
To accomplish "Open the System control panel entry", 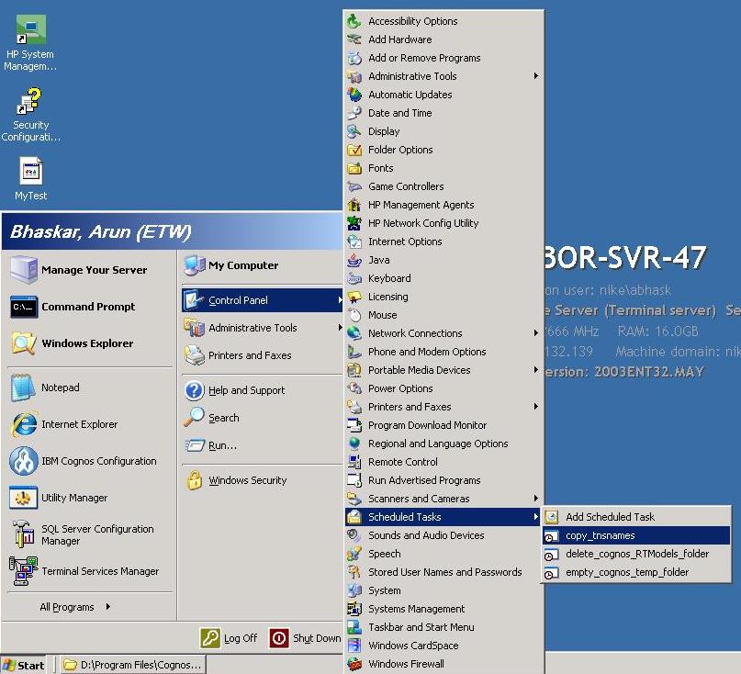I will click(x=443, y=590).
